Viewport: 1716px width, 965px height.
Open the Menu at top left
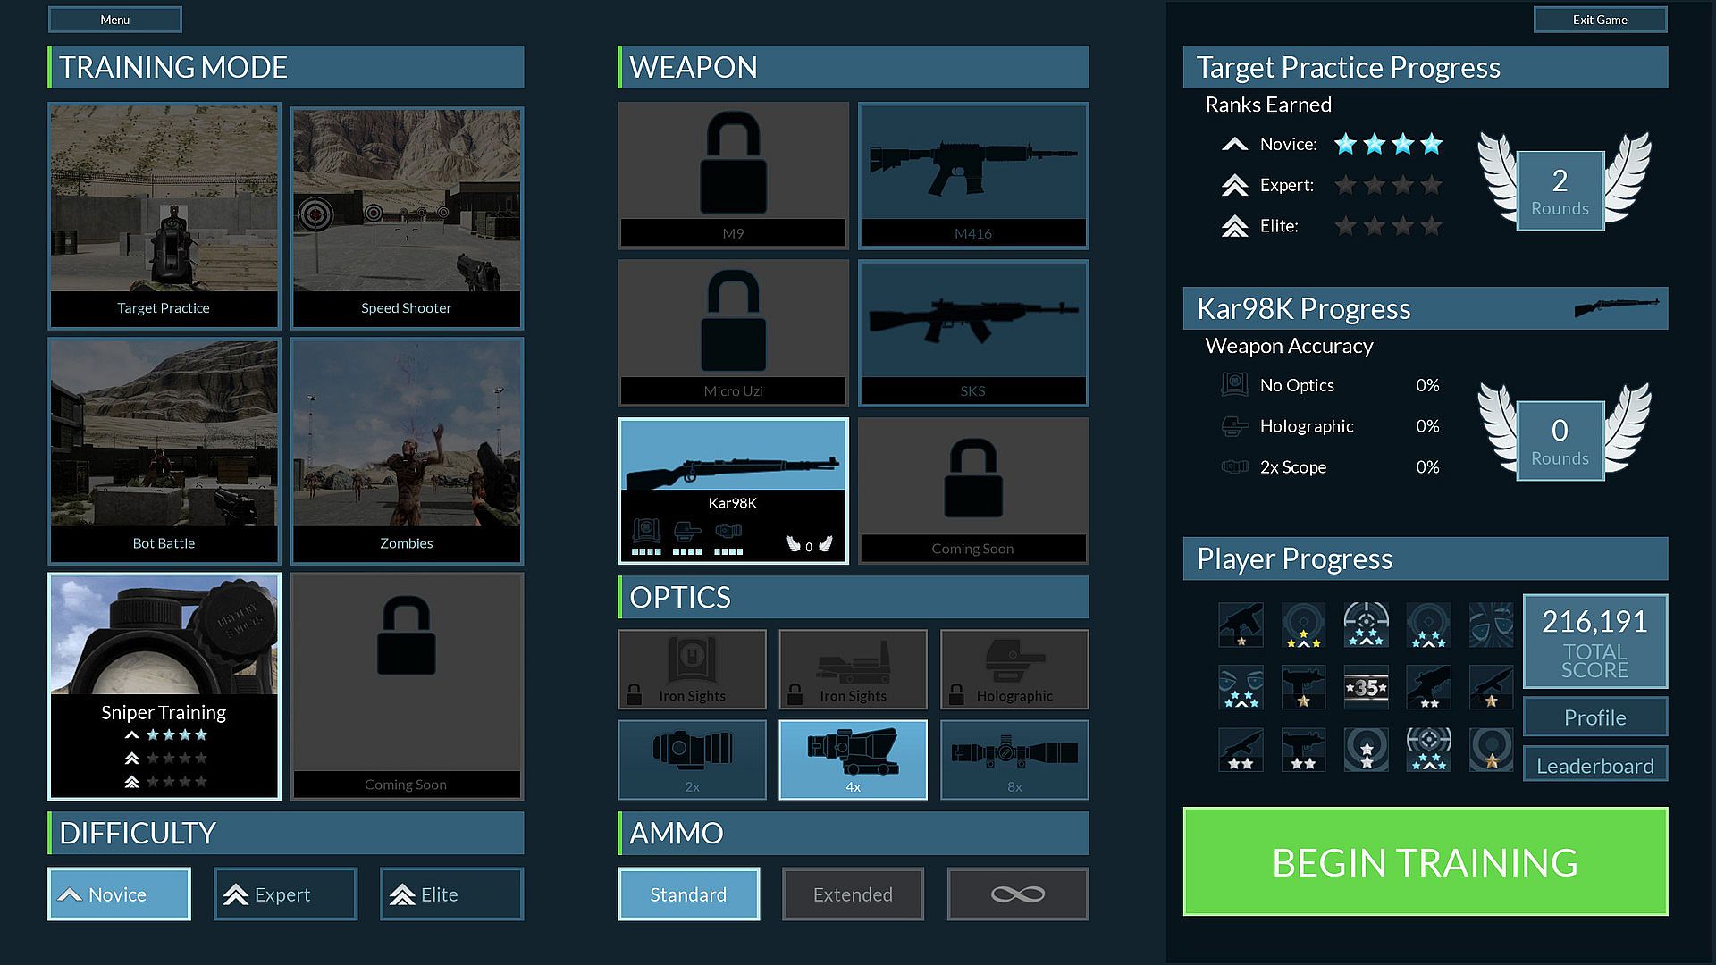click(114, 20)
